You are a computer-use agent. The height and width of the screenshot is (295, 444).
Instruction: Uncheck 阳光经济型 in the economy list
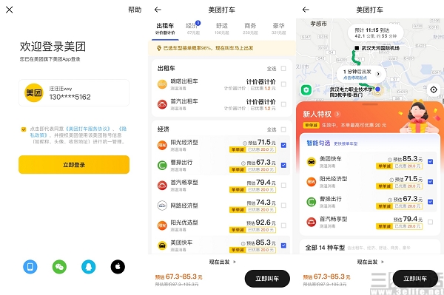tap(283, 145)
